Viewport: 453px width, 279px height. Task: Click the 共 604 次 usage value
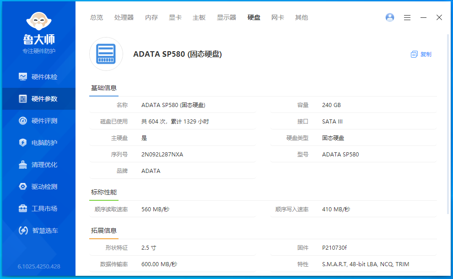(175, 122)
